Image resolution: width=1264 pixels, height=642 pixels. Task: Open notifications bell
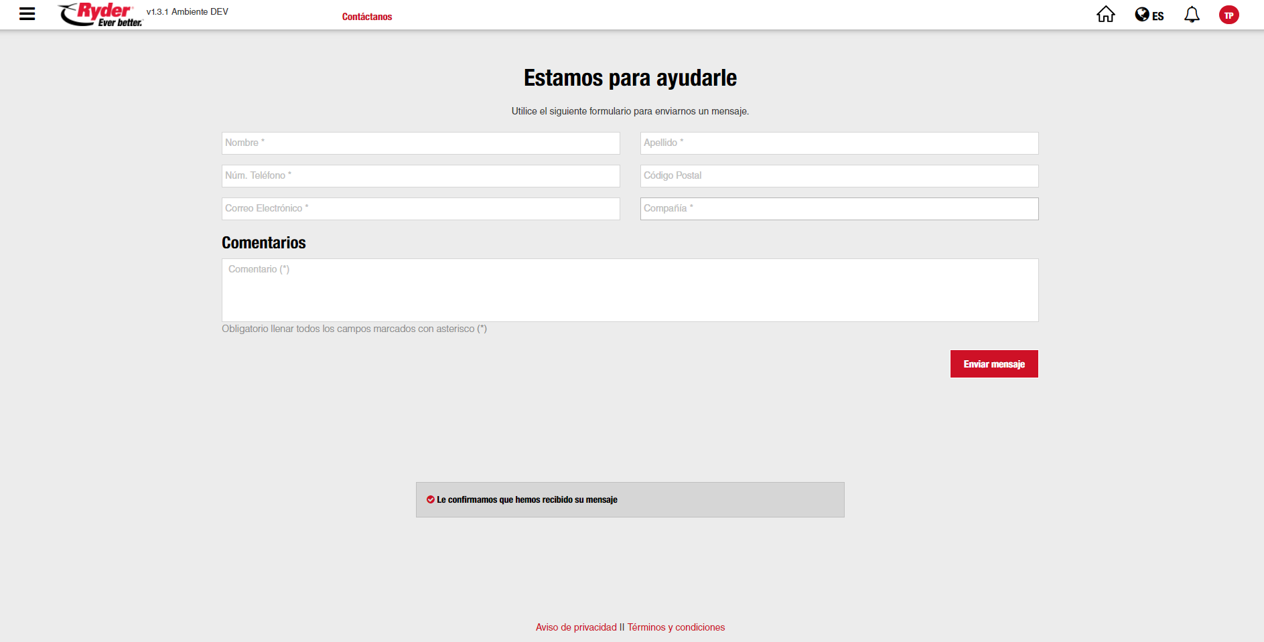click(1192, 14)
